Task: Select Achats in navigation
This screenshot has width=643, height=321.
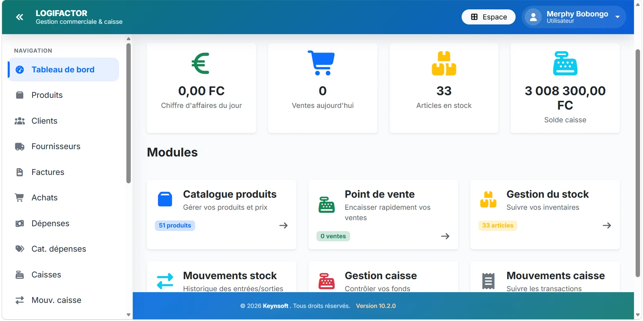Action: 64,197
